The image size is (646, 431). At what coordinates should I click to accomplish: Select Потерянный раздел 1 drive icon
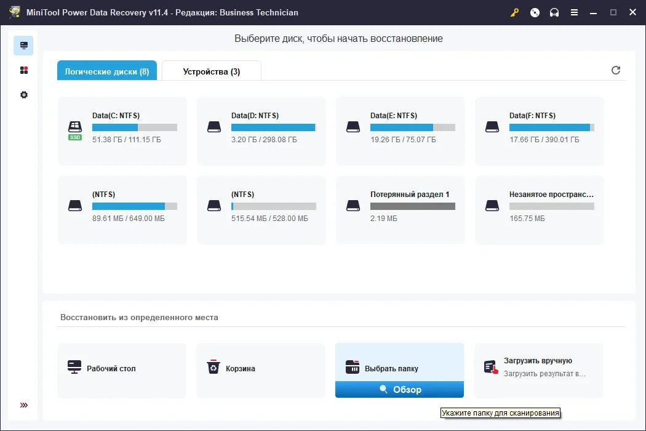[x=353, y=206]
